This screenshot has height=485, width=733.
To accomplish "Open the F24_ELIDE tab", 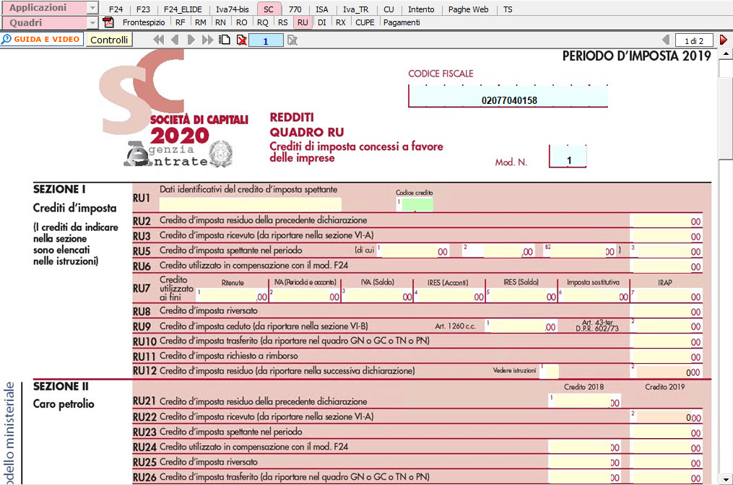I will tap(183, 9).
